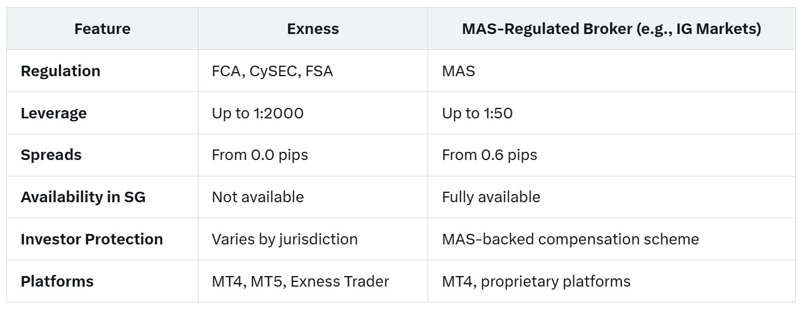This screenshot has width=804, height=313.
Task: Click the Leverage row label
Action: (53, 113)
